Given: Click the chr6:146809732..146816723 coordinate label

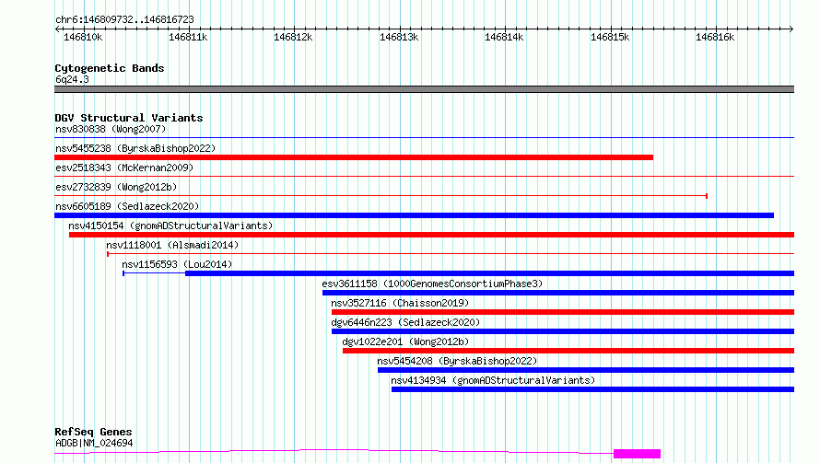Looking at the screenshot, I should (124, 19).
